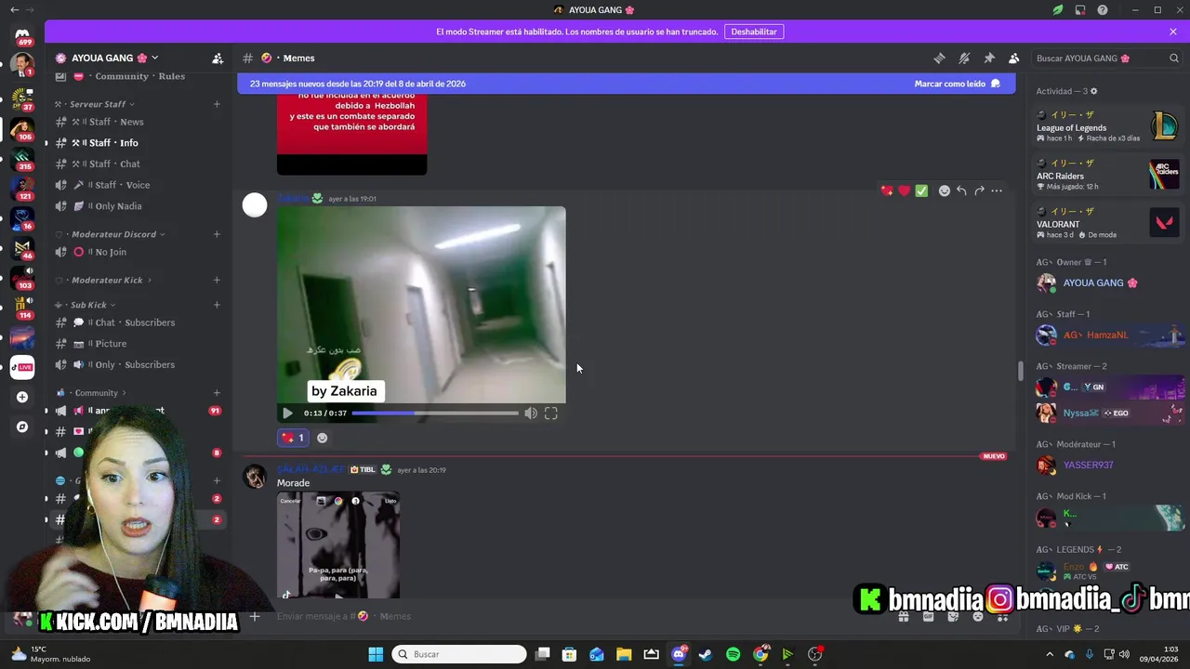Create channel in Moderateur Kick category
The width and height of the screenshot is (1190, 669).
coord(217,280)
